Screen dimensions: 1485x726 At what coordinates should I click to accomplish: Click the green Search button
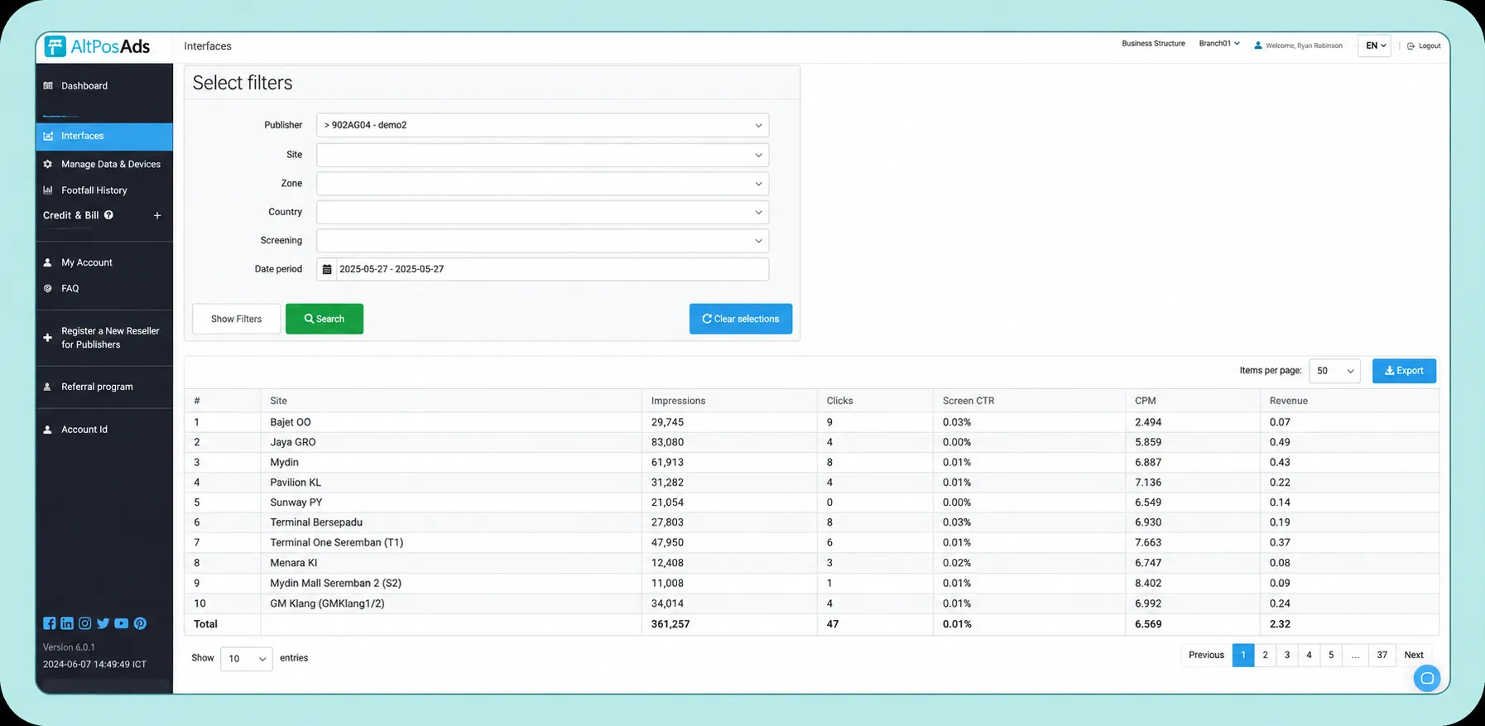click(x=324, y=319)
